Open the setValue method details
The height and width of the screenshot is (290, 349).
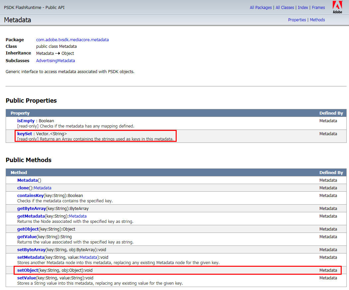(27, 278)
